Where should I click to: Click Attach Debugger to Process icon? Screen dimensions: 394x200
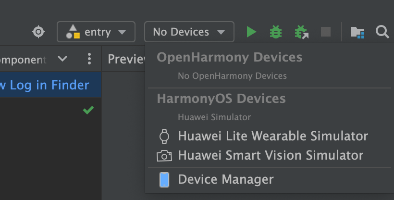click(302, 32)
